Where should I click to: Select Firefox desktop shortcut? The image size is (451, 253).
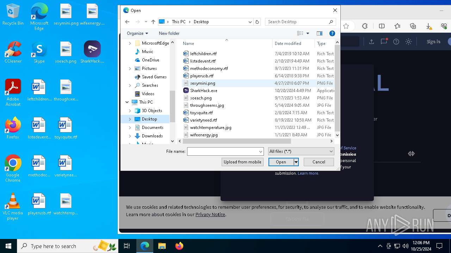(13, 128)
